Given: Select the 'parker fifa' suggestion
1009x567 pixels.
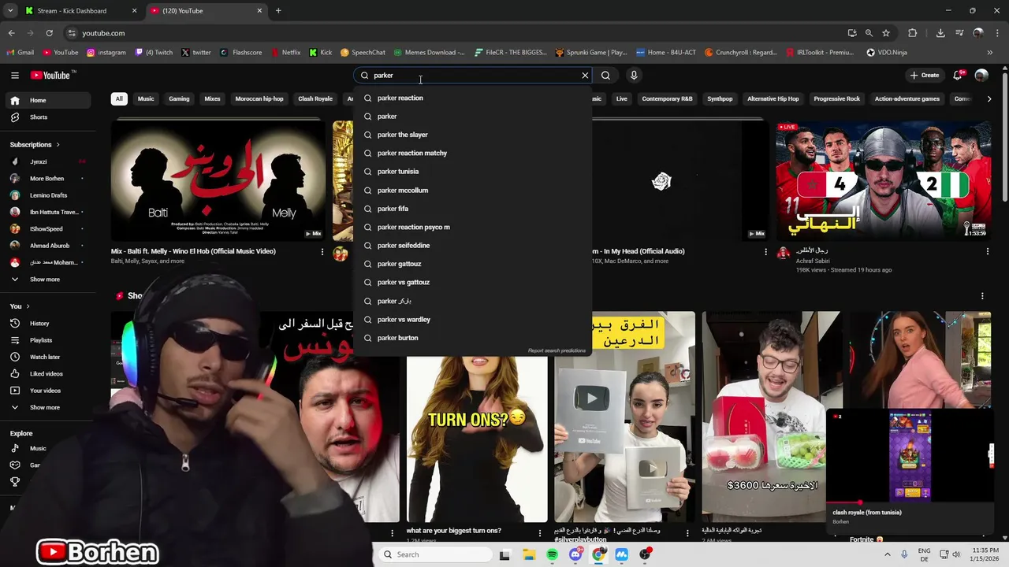Looking at the screenshot, I should click(x=473, y=209).
